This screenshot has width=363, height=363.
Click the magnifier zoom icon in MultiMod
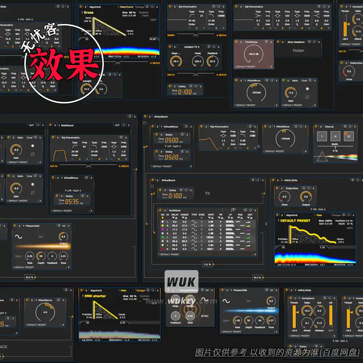[233, 209]
